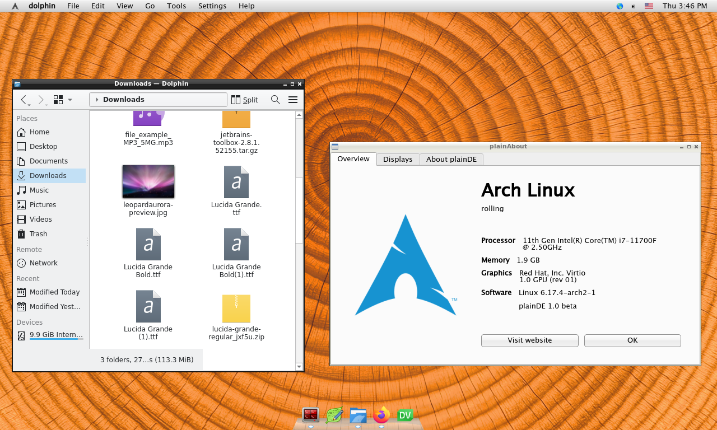717x430 pixels.
Task: Switch to the About plainDE tab
Action: point(451,160)
